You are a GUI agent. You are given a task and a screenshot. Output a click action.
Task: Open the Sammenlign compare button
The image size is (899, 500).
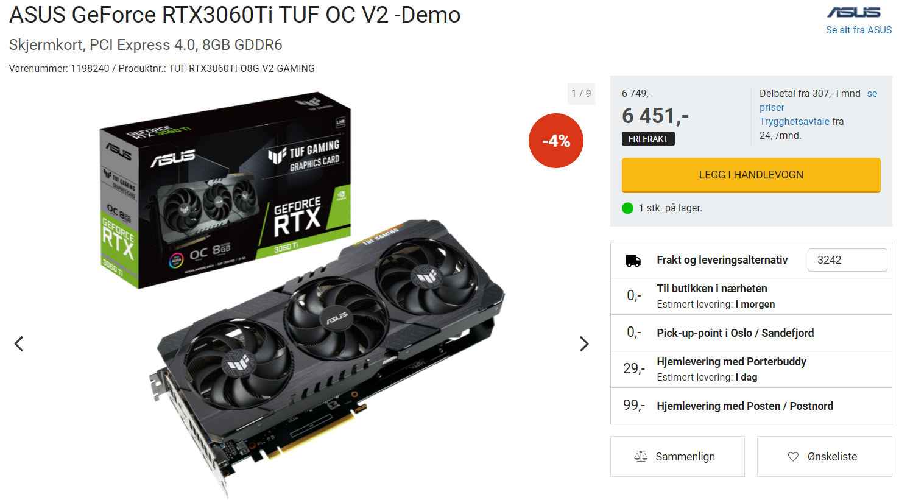click(677, 457)
